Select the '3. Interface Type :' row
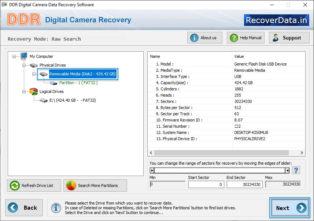The width and height of the screenshot is (314, 221). (x=226, y=76)
